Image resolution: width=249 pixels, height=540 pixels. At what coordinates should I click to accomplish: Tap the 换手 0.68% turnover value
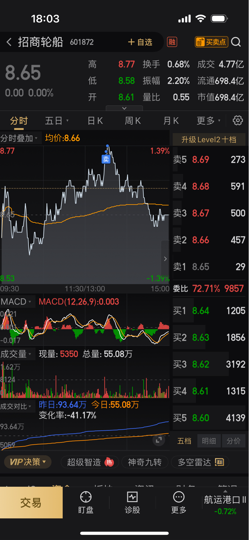pos(166,64)
